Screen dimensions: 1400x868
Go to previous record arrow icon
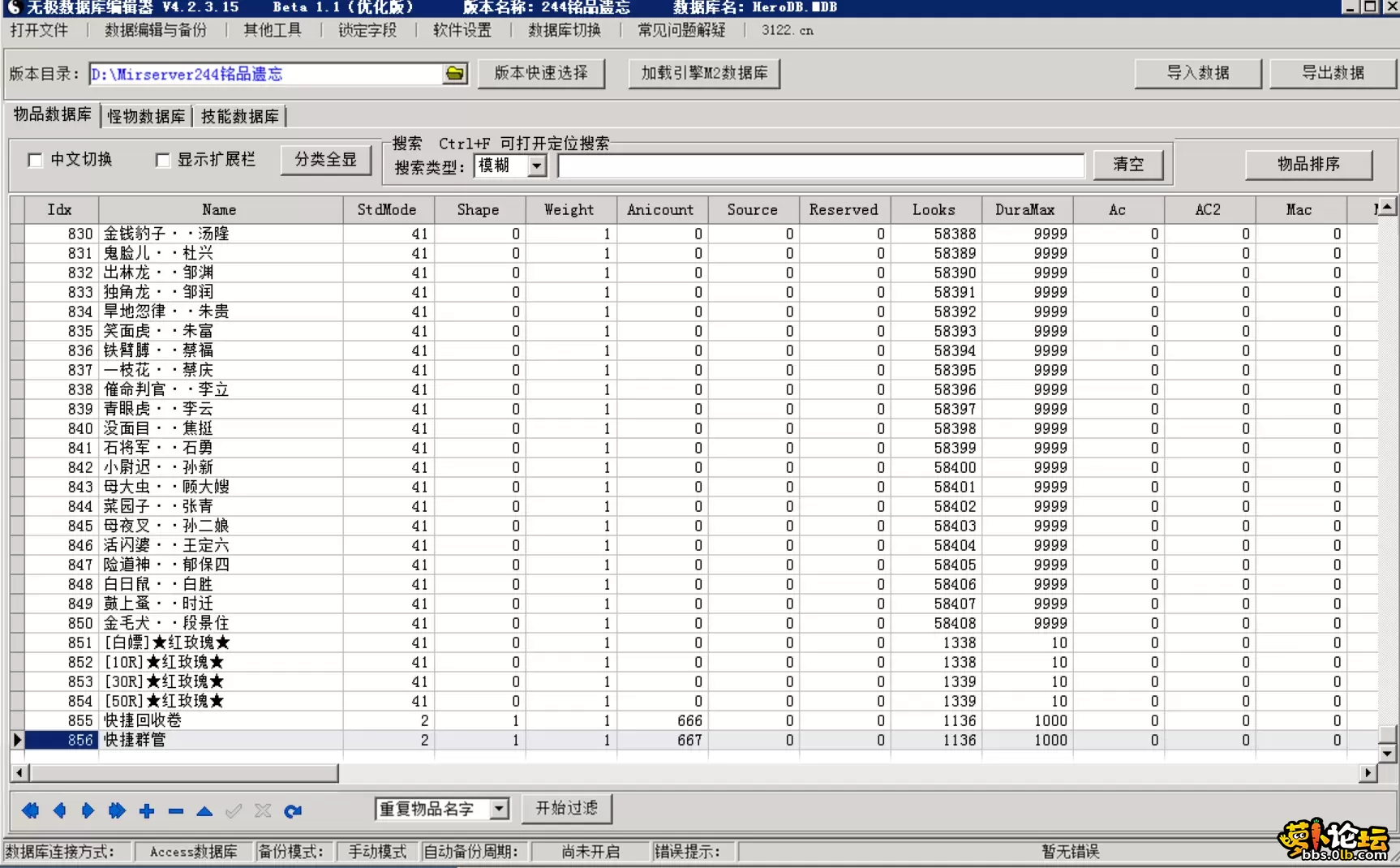[x=59, y=810]
